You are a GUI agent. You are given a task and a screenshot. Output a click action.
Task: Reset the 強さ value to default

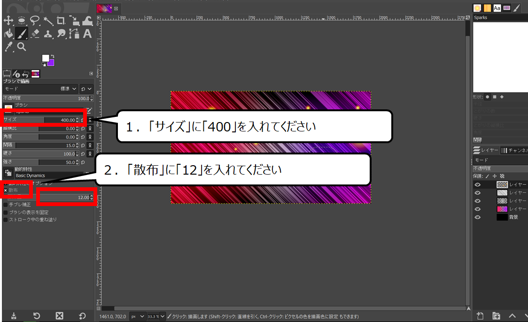point(83,162)
